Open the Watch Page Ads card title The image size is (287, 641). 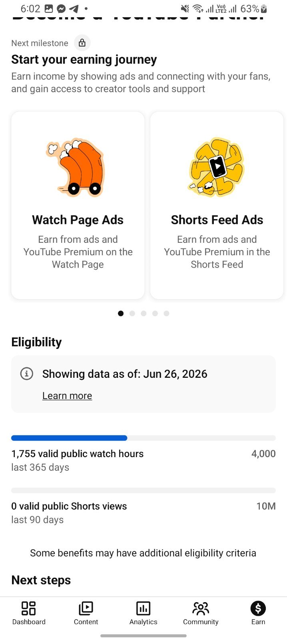click(x=78, y=220)
